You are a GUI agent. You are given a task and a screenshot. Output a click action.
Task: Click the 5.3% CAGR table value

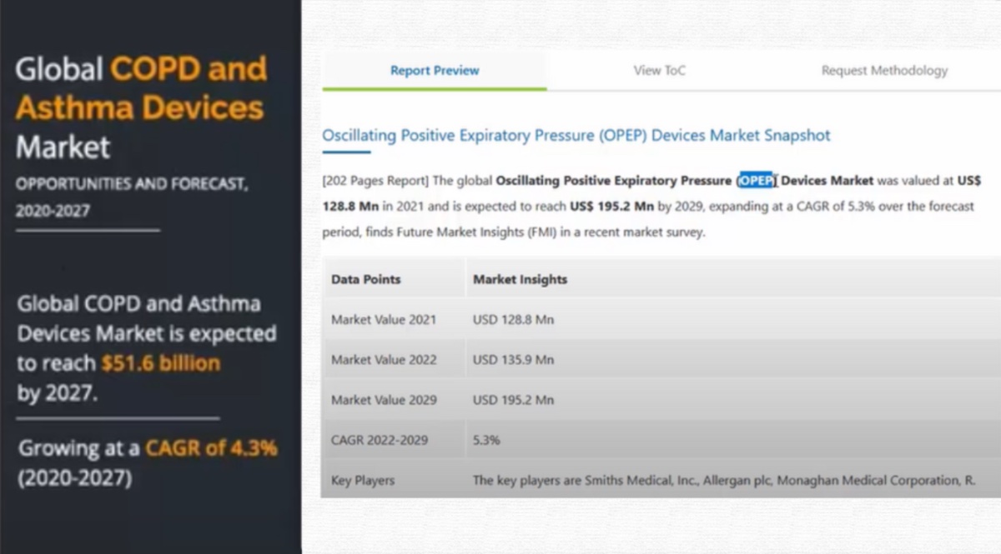pos(486,440)
